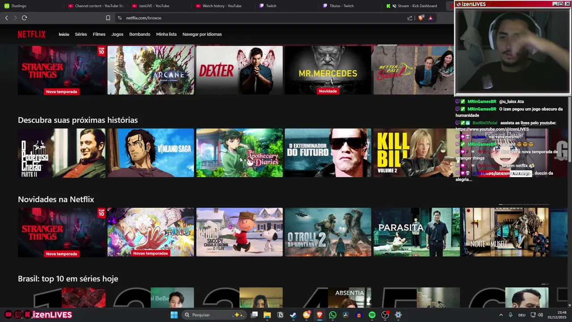Open the Parasita thumbnail
Viewport: 572px width, 322px height.
(416, 232)
